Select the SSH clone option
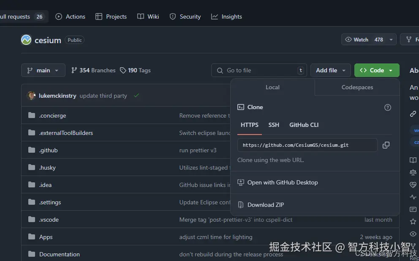This screenshot has width=419, height=261. pyautogui.click(x=274, y=125)
